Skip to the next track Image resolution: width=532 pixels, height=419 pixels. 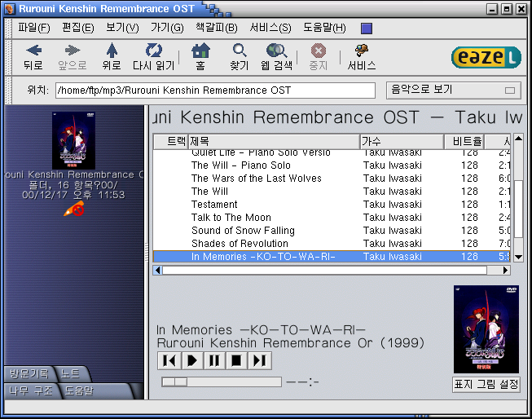(x=260, y=360)
